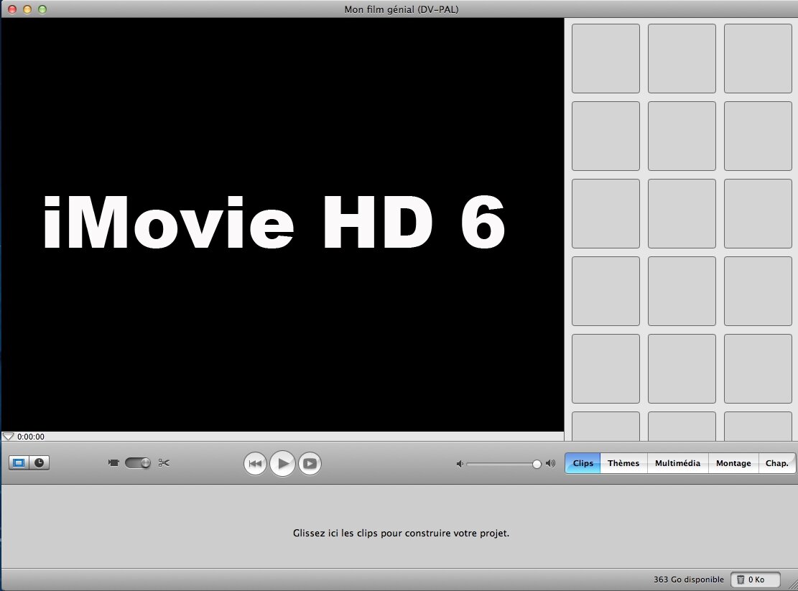Click '363 Go disponible' status text

click(x=689, y=580)
